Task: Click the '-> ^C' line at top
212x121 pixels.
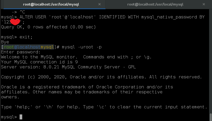Action: click(18, 12)
